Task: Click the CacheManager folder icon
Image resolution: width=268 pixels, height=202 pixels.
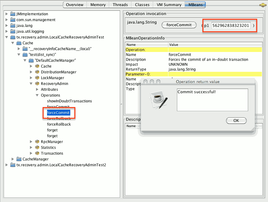Action: coord(19,159)
